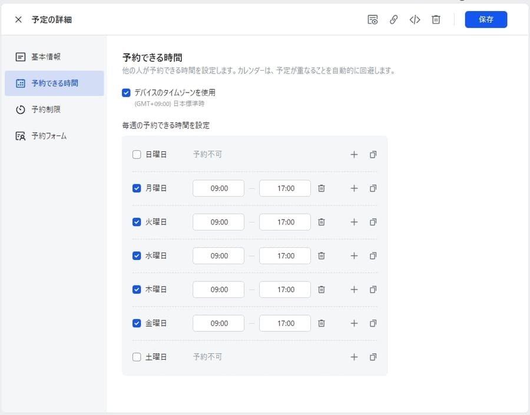Open Tuesday's start time selector
Screen dimensions: 530x415
pyautogui.click(x=218, y=222)
